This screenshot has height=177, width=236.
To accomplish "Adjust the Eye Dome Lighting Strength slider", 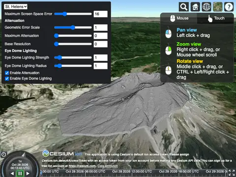I will coord(73,58).
